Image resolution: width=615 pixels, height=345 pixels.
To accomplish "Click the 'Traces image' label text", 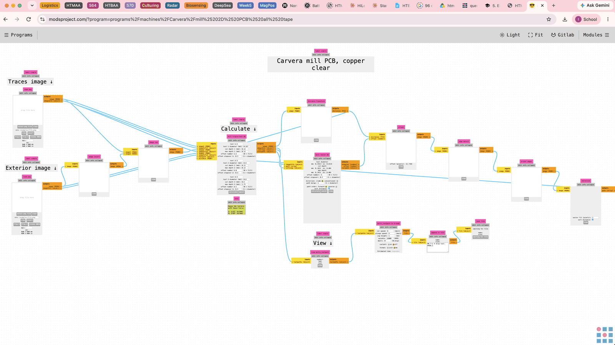I will (x=30, y=82).
